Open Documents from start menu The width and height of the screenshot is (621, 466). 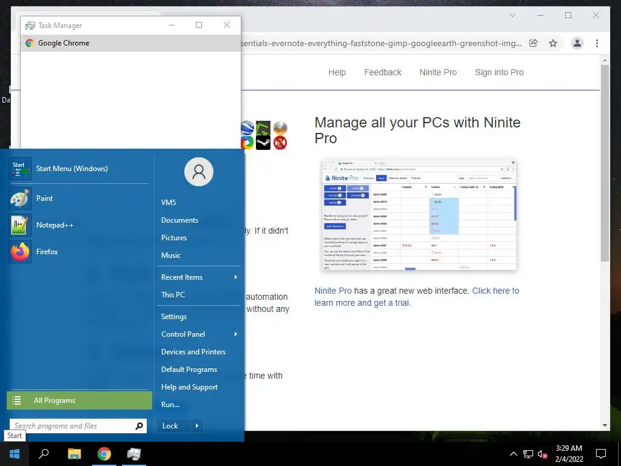[x=180, y=220]
